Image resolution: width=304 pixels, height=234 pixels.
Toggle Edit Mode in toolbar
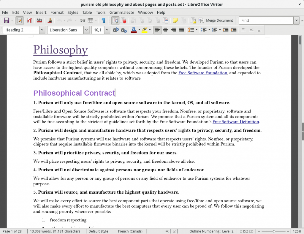[x=19, y=20]
